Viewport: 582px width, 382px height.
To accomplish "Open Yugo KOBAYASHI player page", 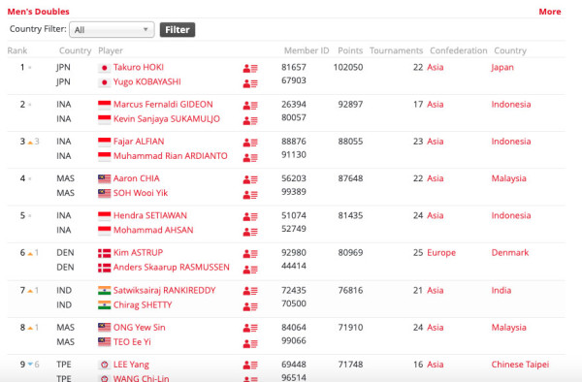I will [147, 81].
